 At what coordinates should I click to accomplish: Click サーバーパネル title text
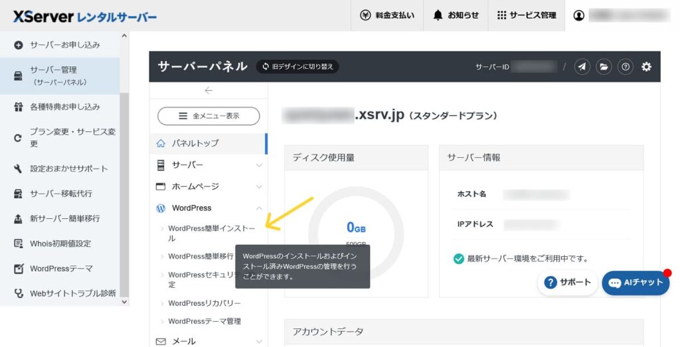pyautogui.click(x=203, y=66)
